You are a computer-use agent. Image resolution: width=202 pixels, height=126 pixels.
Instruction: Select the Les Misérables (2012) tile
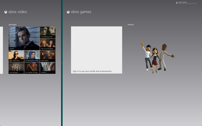tap(32, 56)
